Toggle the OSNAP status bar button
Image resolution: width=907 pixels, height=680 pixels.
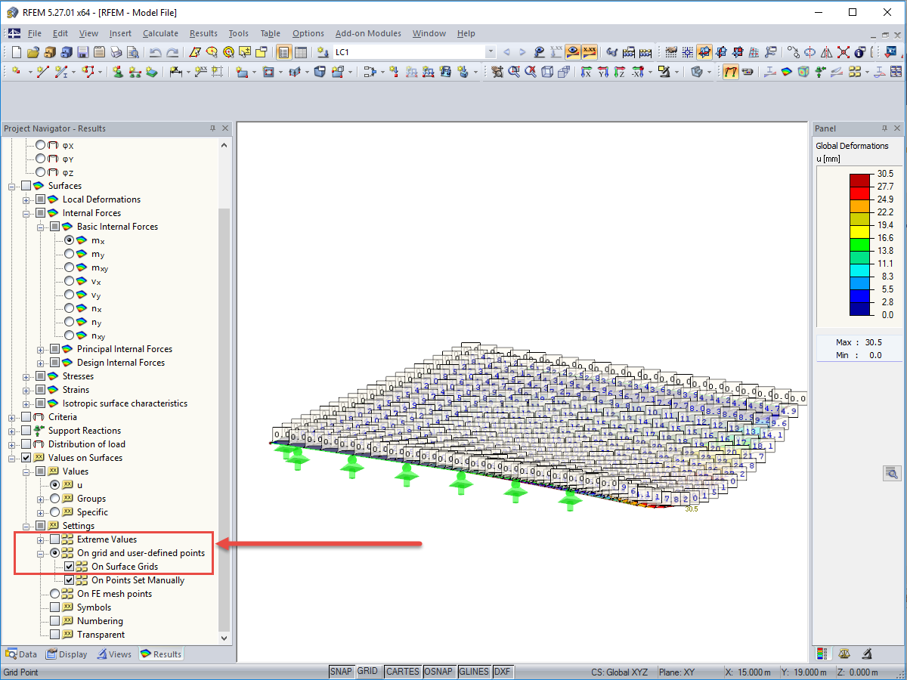[438, 672]
